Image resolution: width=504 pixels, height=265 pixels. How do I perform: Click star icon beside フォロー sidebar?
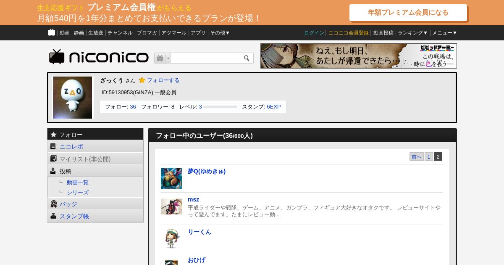click(x=53, y=135)
